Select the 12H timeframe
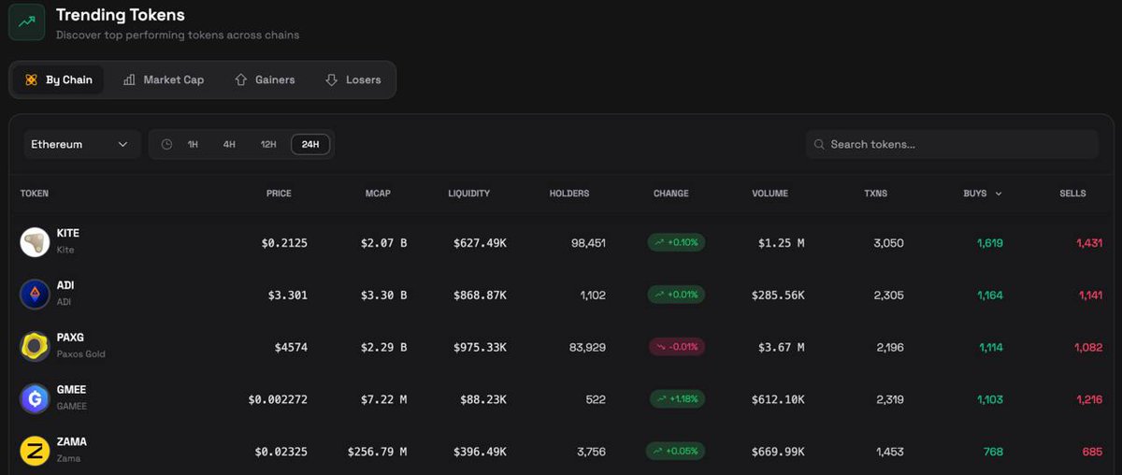Screen dimensions: 1122x475 tap(268, 145)
